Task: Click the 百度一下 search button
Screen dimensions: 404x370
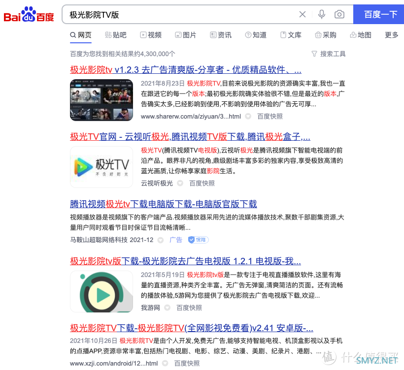Action: point(378,14)
